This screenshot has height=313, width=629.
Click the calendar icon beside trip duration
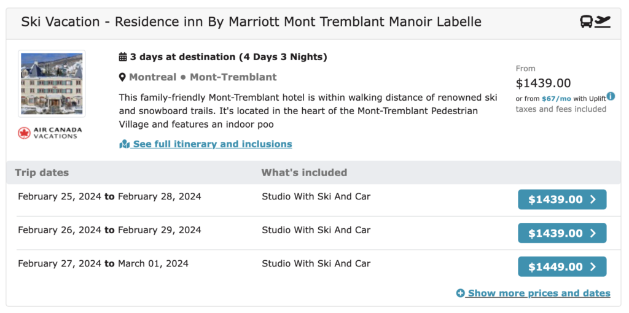123,57
